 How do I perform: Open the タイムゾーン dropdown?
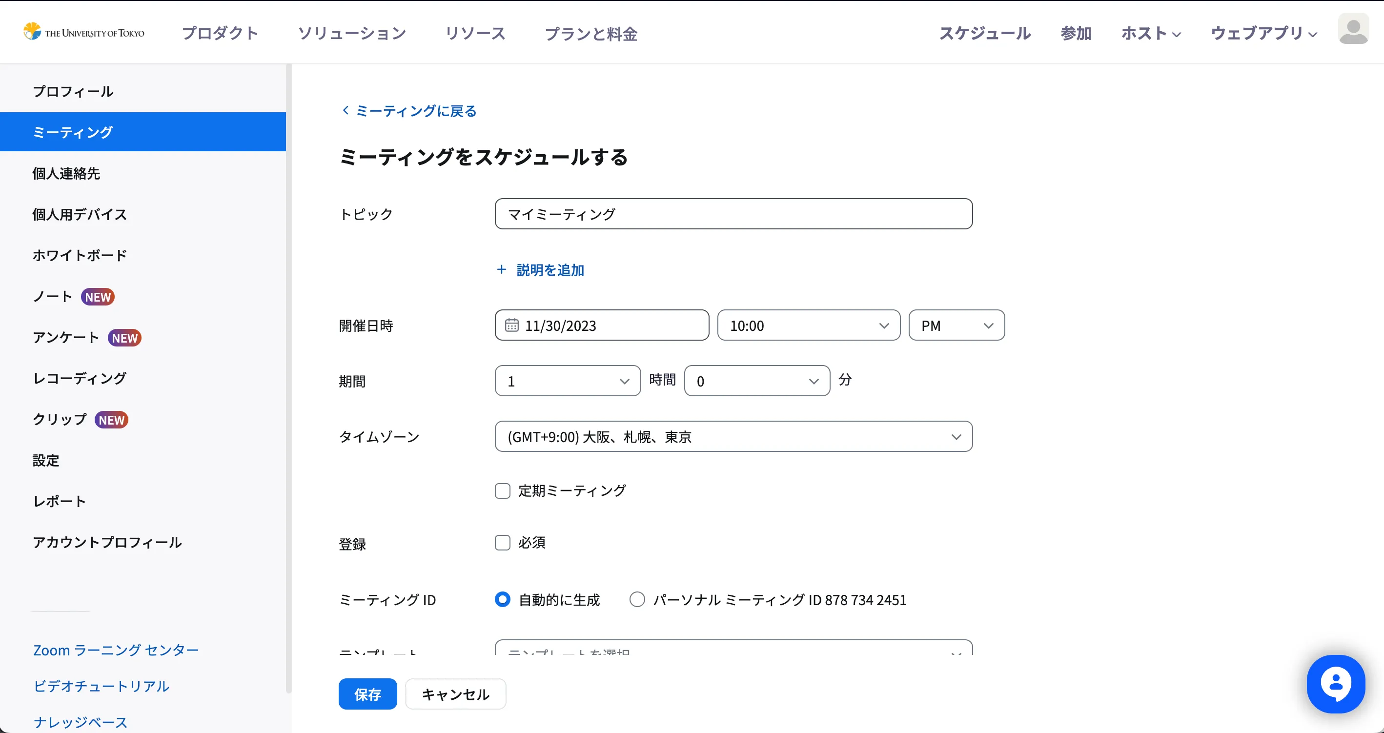733,436
